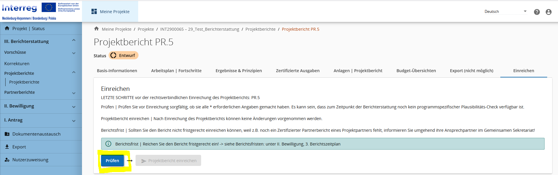The width and height of the screenshot is (558, 175).
Task: Open the user account icon menu
Action: 548,12
